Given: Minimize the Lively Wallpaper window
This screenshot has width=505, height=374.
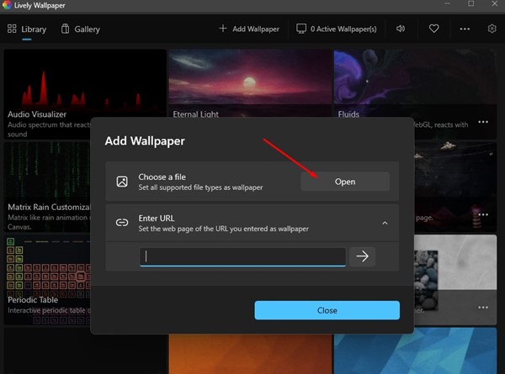Looking at the screenshot, I should (448, 3).
